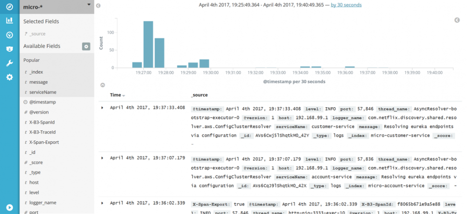The height and width of the screenshot is (214, 467).
Task: Click the 'by 30 seconds' interval link
Action: pyautogui.click(x=346, y=5)
